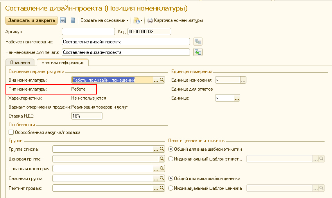Open the reports icon dropdown in toolbar
The height and width of the screenshot is (198, 332).
pos(138,20)
